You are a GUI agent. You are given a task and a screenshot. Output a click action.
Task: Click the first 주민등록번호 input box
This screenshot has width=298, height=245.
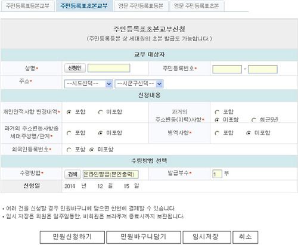[227, 69]
